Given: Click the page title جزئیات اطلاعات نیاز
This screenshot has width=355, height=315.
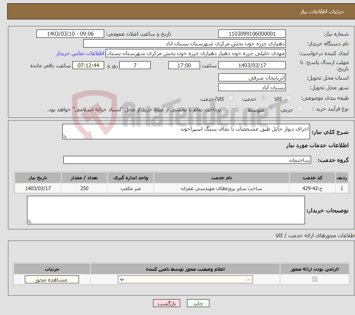Looking at the screenshot, I should [x=322, y=12].
